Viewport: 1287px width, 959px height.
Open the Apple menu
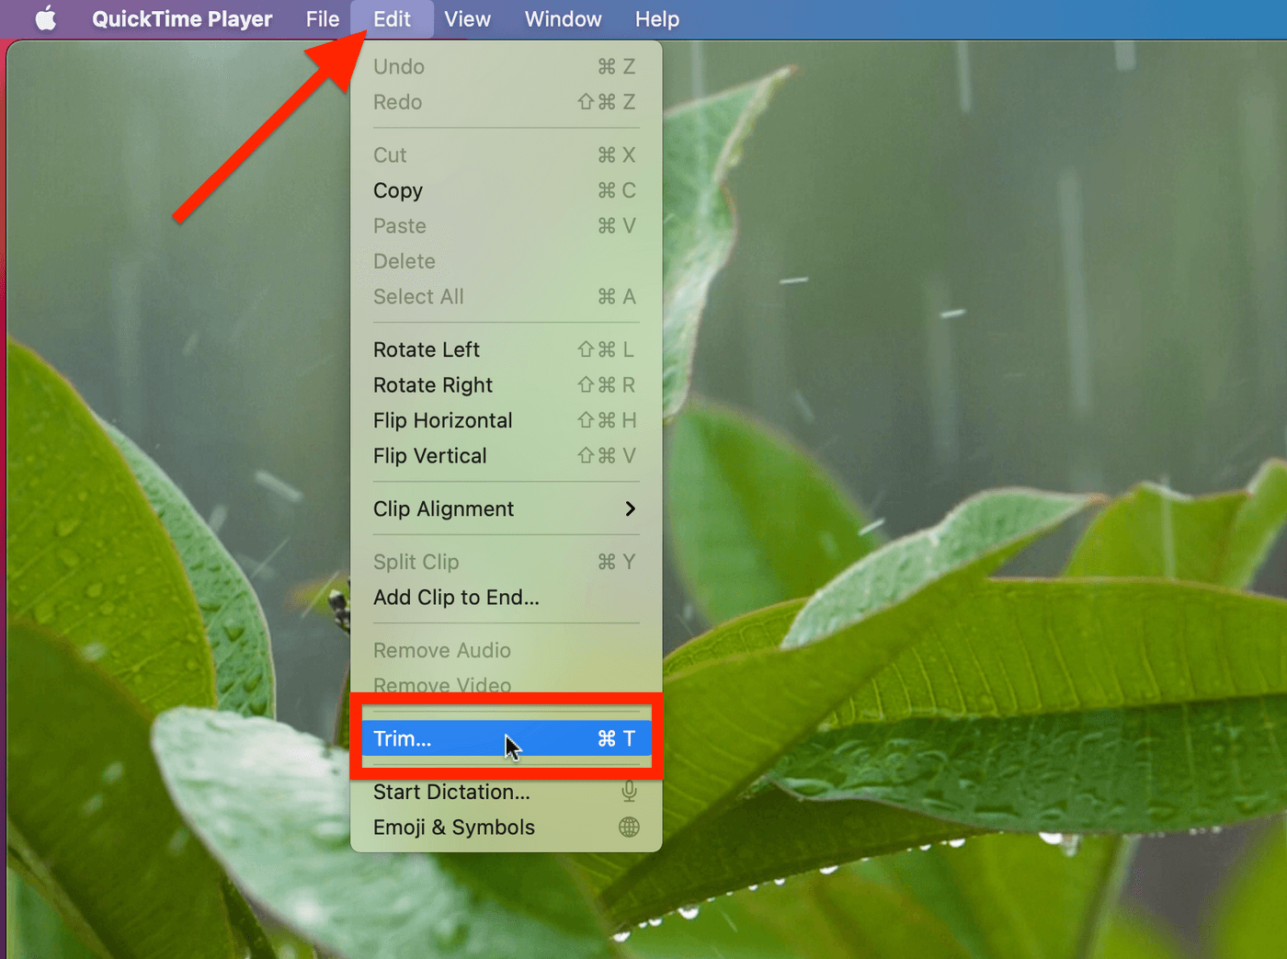click(x=45, y=18)
